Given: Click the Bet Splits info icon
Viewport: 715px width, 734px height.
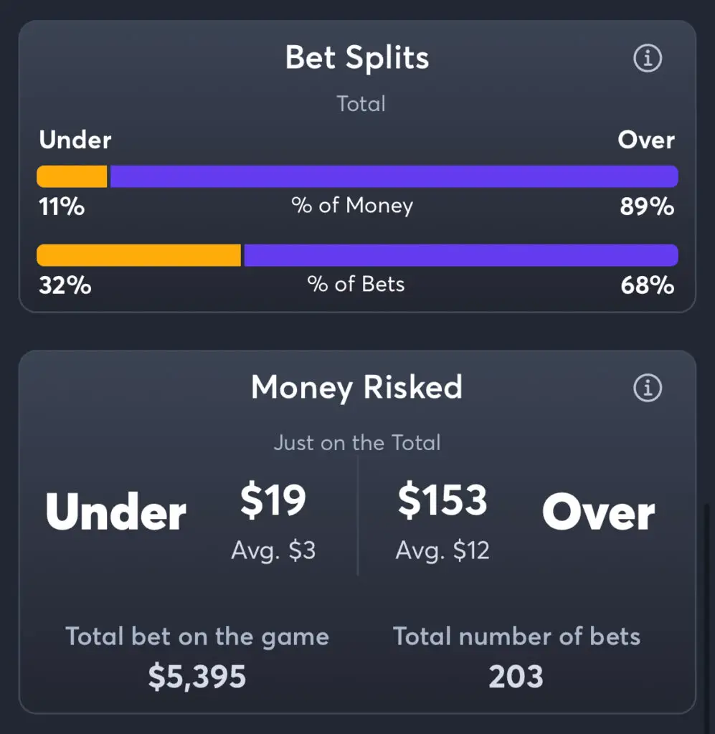Looking at the screenshot, I should tap(648, 59).
